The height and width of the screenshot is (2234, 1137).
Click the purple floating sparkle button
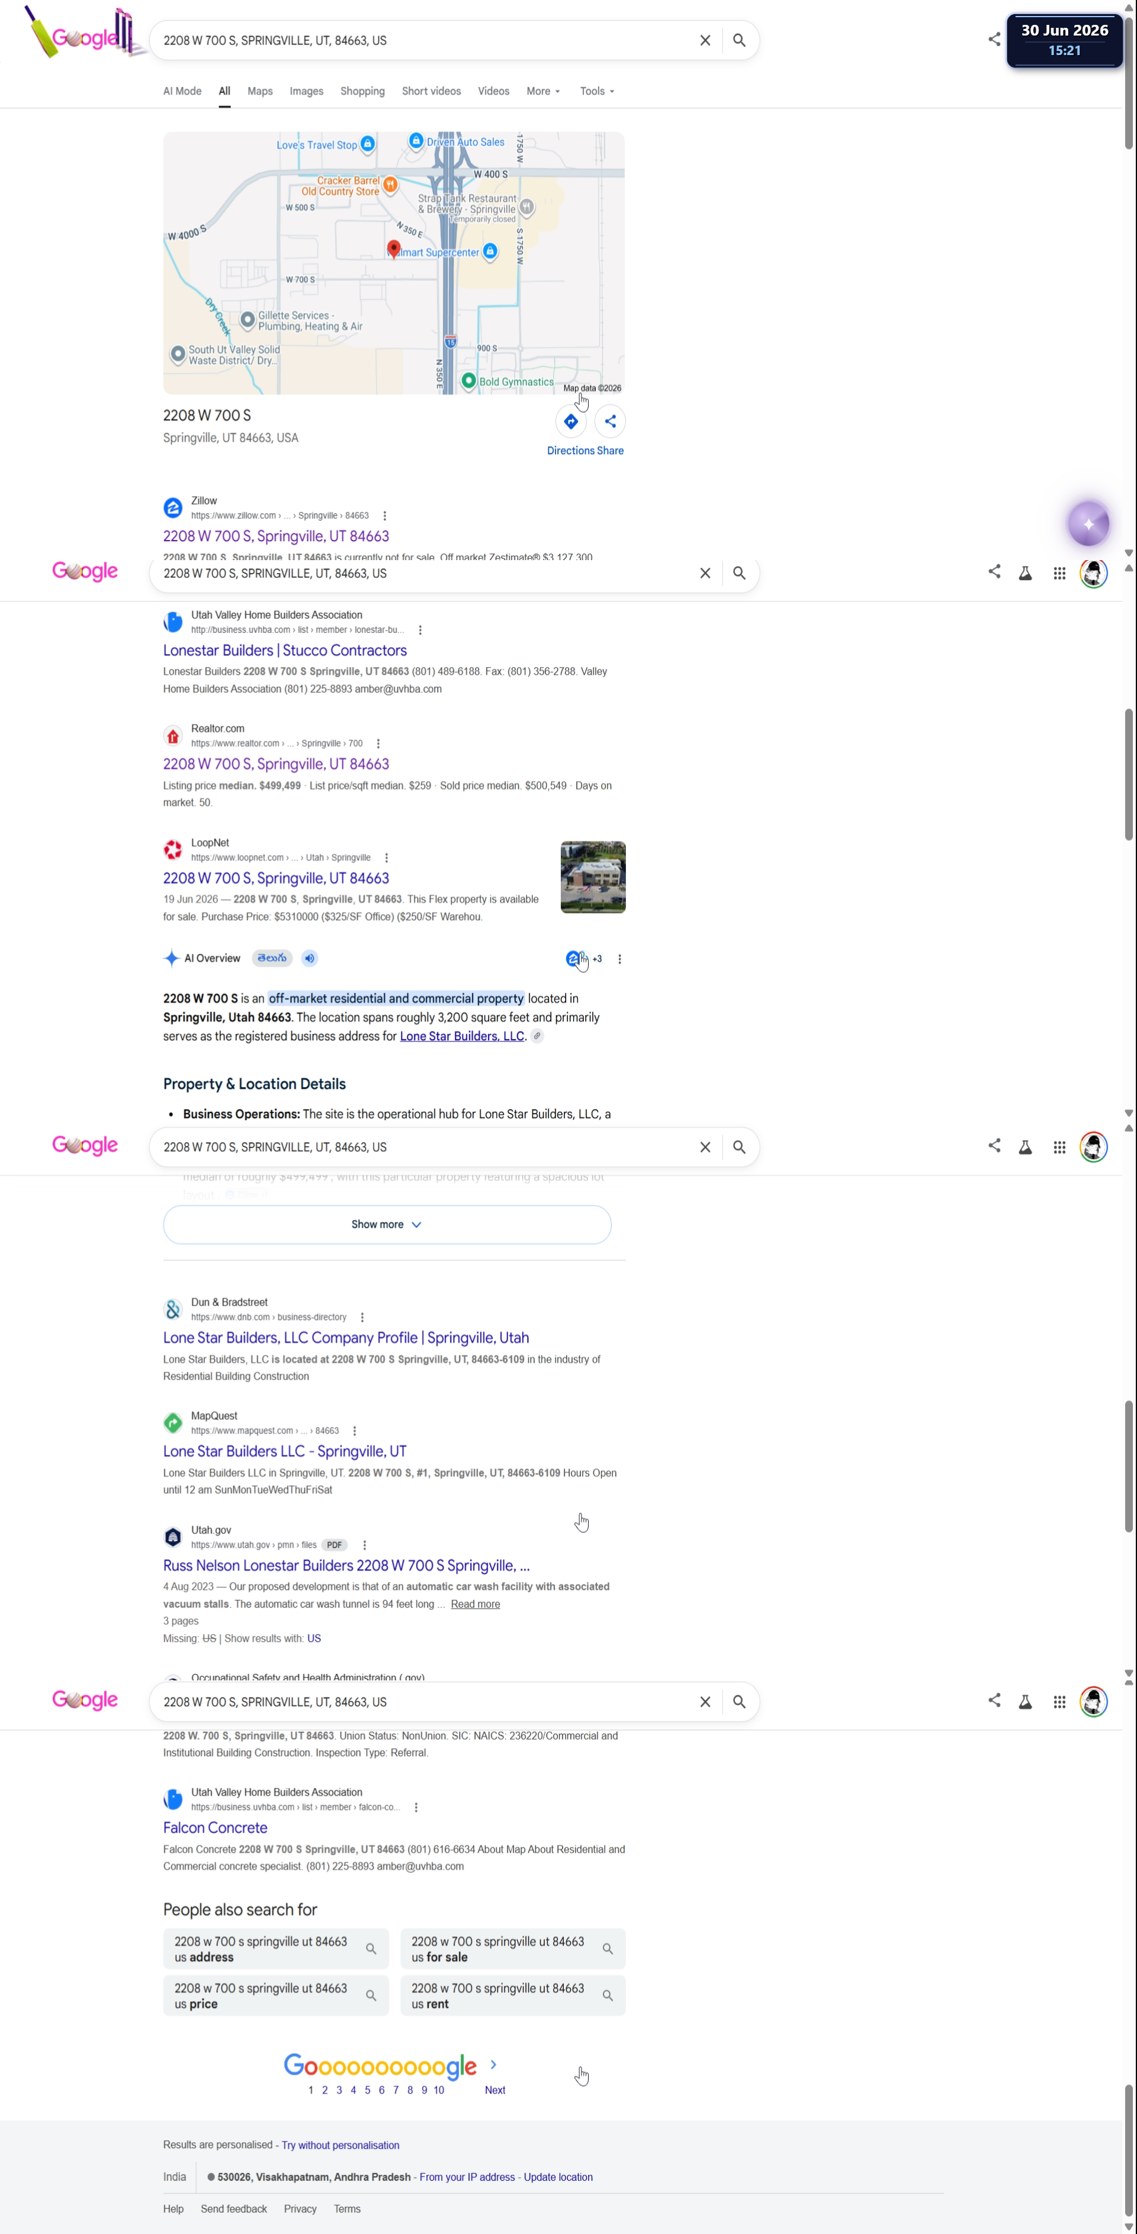point(1088,524)
